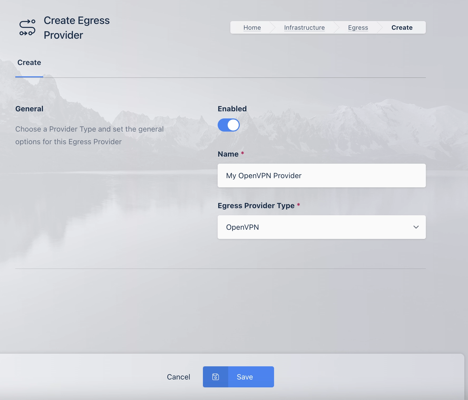The image size is (468, 400).
Task: Click the Create Egress Provider page title
Action: [76, 28]
